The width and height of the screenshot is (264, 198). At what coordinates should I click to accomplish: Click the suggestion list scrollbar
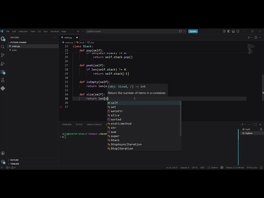point(181,118)
